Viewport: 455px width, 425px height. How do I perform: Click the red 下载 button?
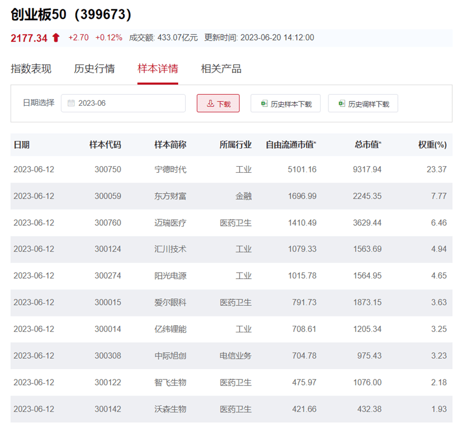(218, 103)
